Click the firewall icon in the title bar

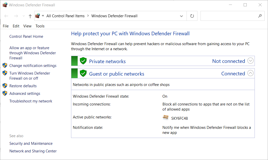click(5, 5)
